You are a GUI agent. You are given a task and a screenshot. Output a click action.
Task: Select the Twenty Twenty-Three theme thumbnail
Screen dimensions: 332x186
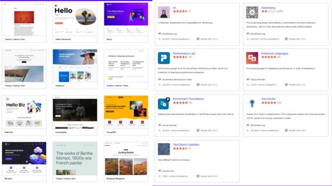[126, 66]
